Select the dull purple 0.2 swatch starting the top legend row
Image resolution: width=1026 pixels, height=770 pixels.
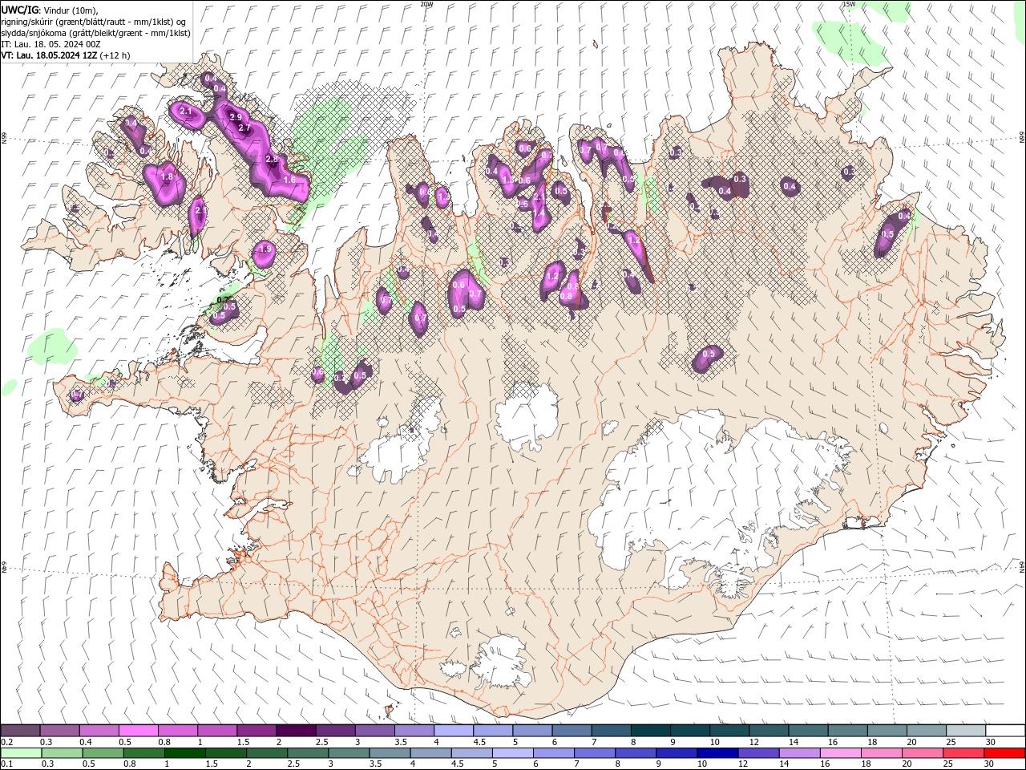coord(21,731)
